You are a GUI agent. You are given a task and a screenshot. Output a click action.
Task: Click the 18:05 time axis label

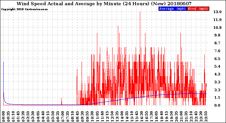point(157,116)
